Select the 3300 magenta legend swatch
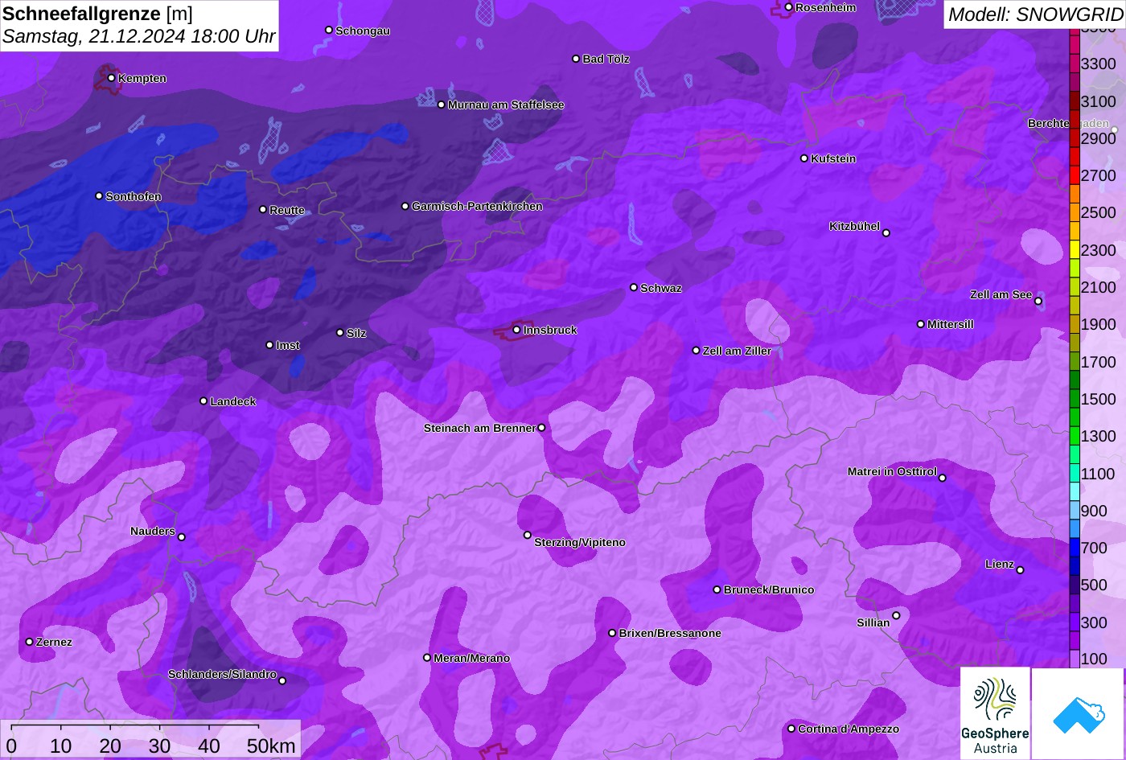The height and width of the screenshot is (760, 1126). 1075,64
